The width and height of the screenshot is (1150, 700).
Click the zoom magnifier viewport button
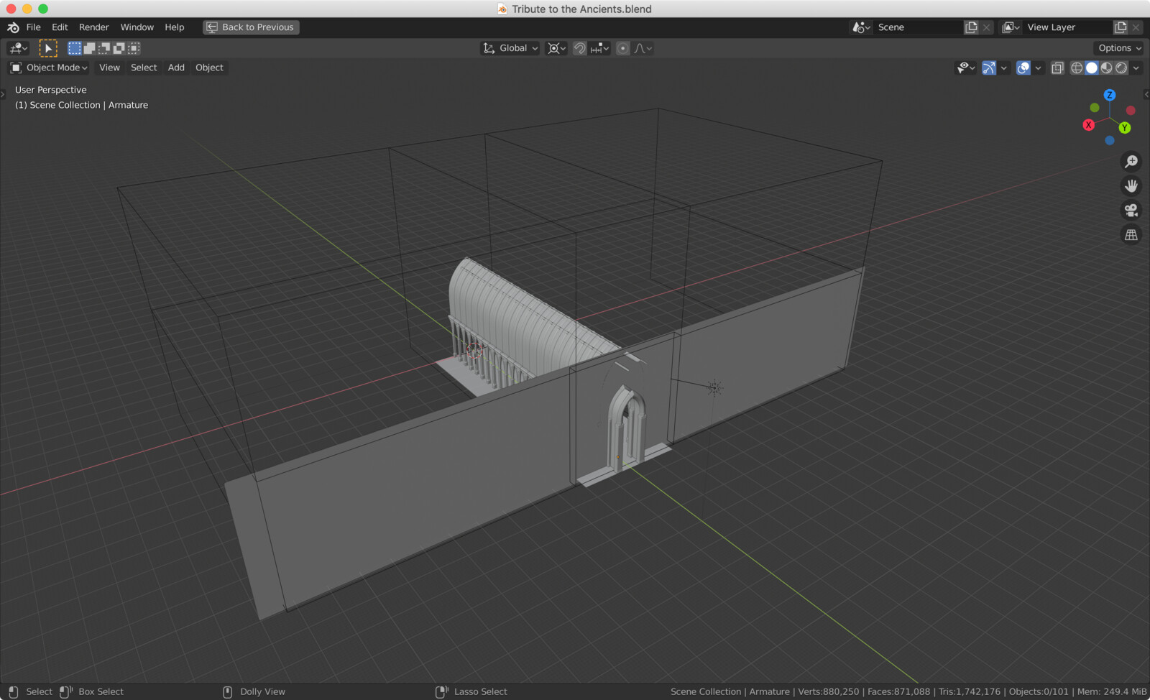[1131, 162]
